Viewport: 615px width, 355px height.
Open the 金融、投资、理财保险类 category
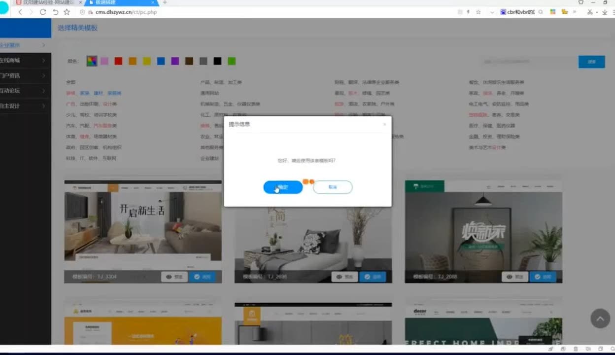pos(494,137)
